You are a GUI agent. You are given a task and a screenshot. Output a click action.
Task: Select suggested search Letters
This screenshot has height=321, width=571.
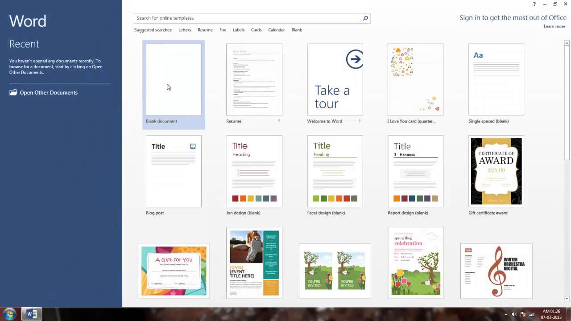click(x=185, y=30)
